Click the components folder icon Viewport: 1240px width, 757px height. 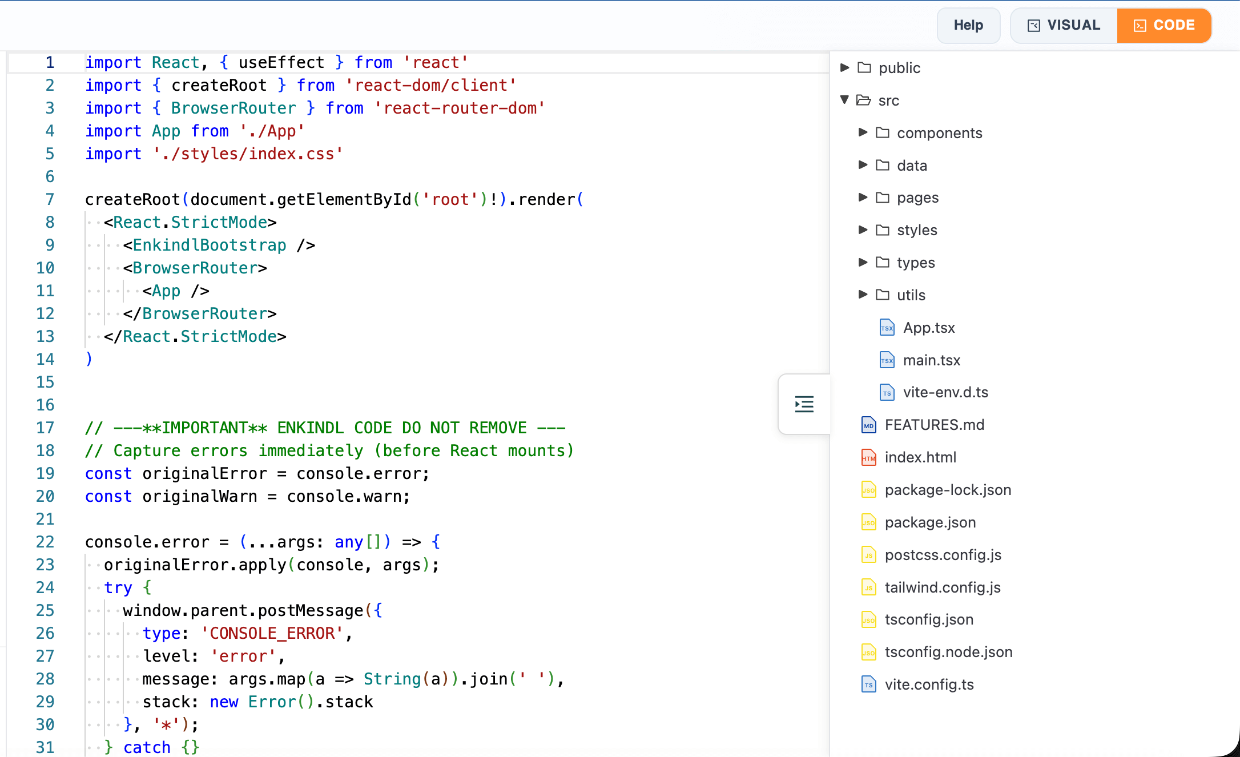click(x=883, y=132)
